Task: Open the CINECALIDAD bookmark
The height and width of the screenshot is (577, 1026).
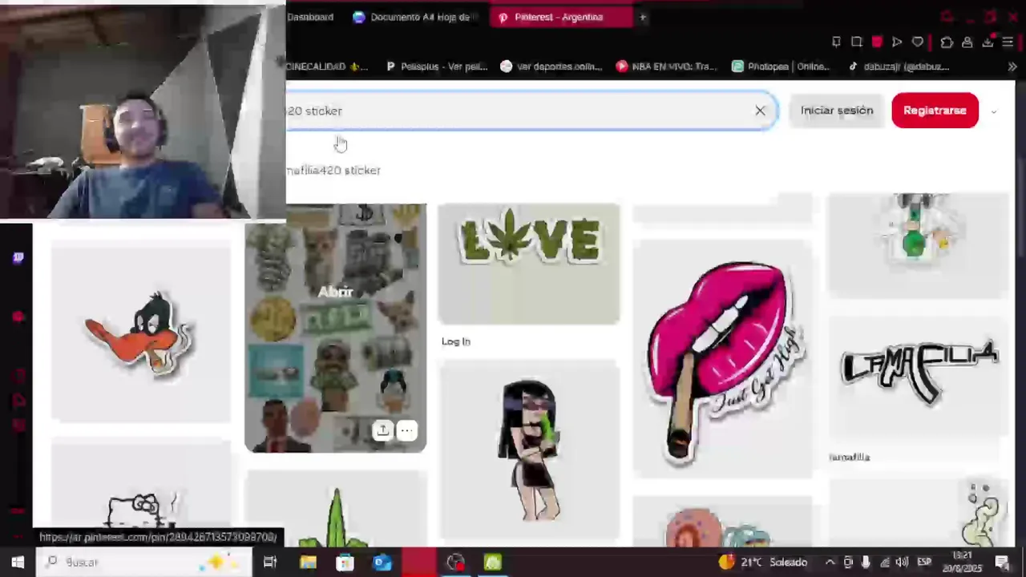Action: pyautogui.click(x=327, y=67)
